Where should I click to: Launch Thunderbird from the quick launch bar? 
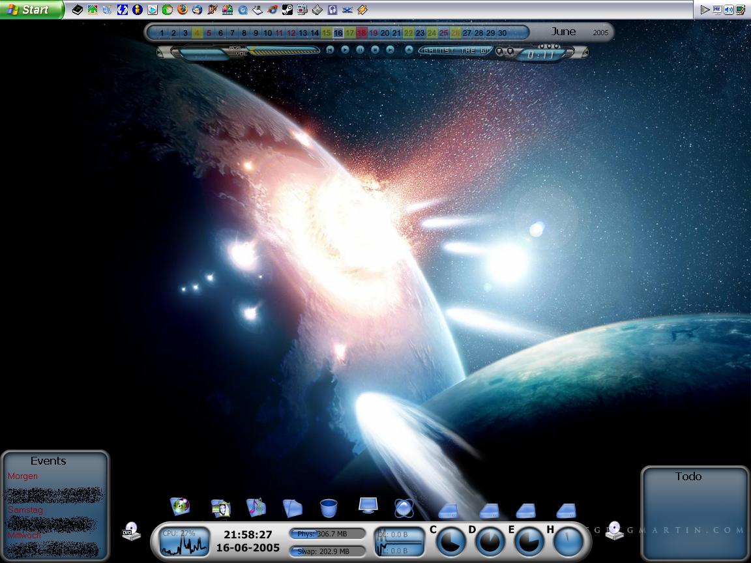[198, 10]
